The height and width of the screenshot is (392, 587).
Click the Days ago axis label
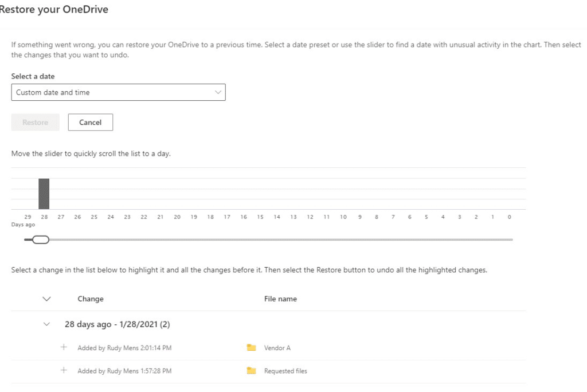pyautogui.click(x=23, y=225)
